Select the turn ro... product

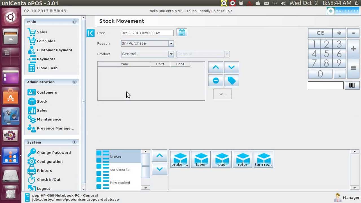point(263,159)
